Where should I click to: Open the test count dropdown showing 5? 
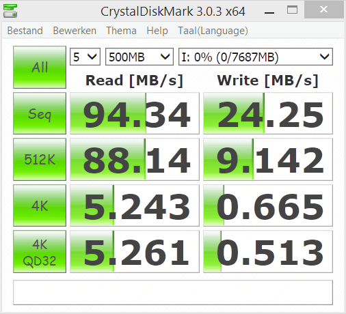pyautogui.click(x=85, y=57)
